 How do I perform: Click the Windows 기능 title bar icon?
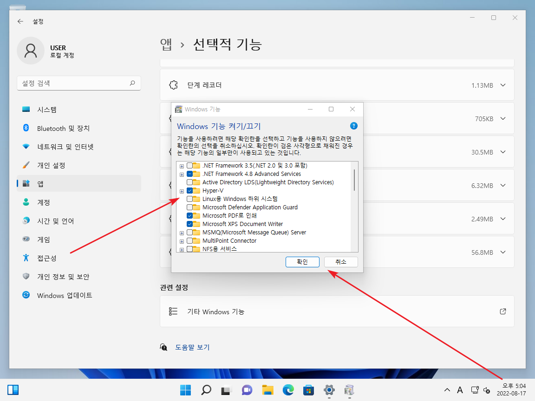pos(178,109)
